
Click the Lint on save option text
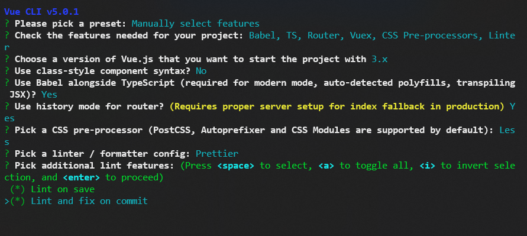pos(63,189)
